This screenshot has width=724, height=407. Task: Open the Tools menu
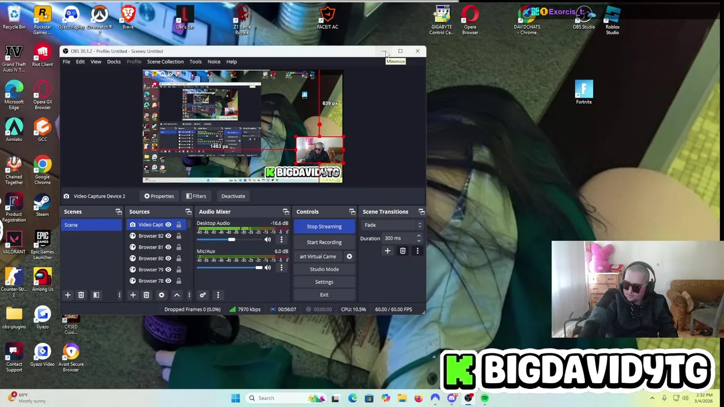pos(195,62)
